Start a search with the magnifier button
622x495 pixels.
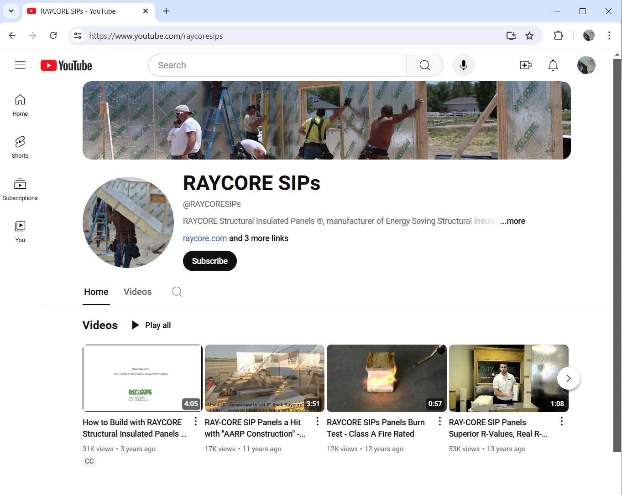(424, 65)
